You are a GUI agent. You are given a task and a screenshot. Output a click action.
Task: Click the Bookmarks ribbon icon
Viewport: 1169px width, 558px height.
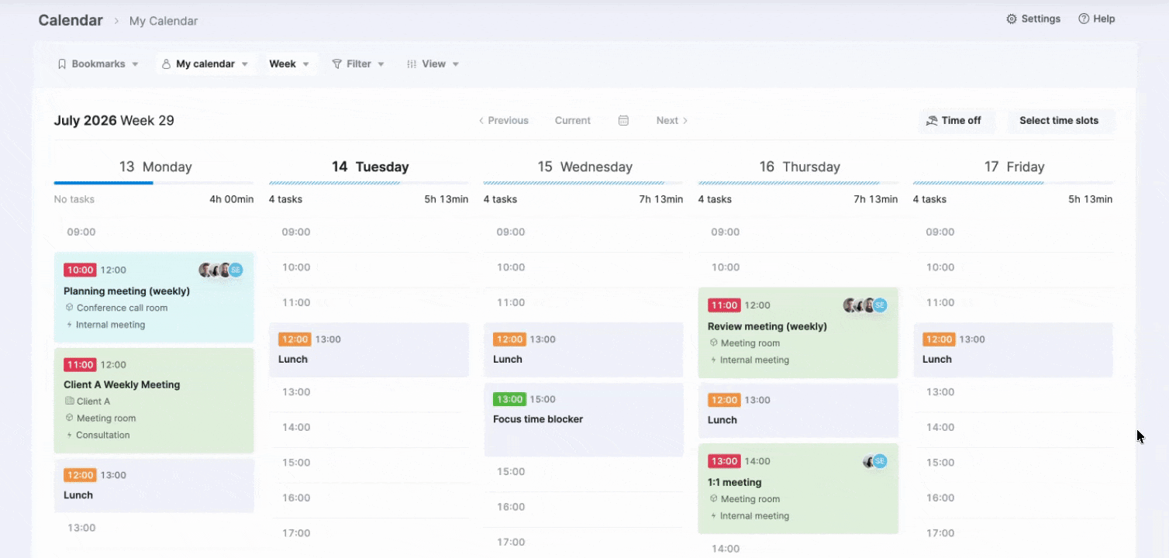coord(62,64)
